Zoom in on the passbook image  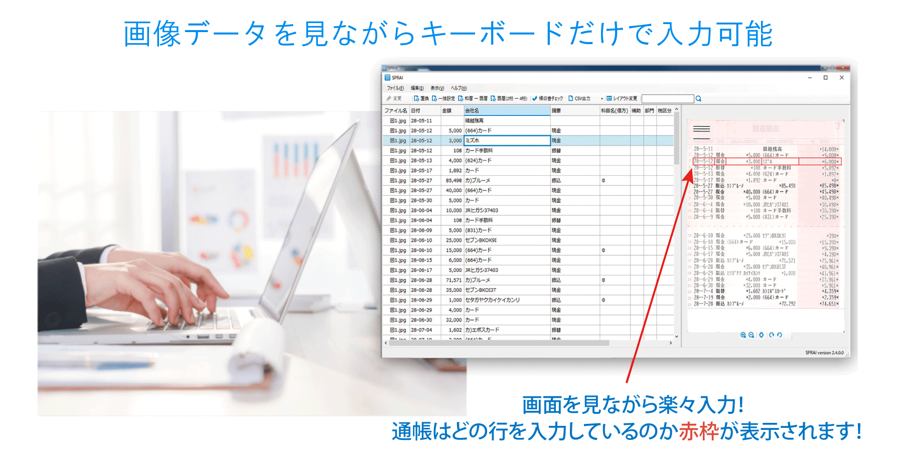(x=743, y=335)
